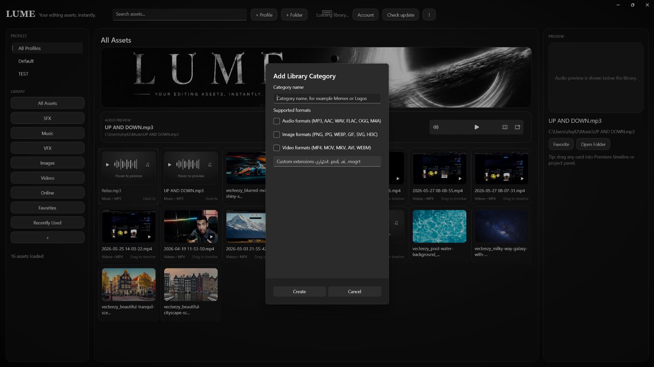Click the "Relax.mp3" file name
Viewport: 654px width, 367px height.
(x=111, y=191)
